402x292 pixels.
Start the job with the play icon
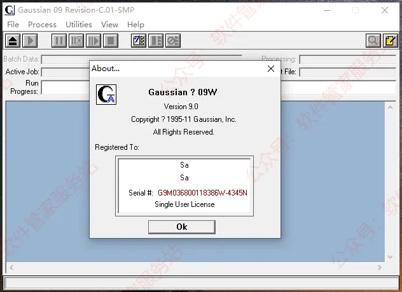point(30,41)
